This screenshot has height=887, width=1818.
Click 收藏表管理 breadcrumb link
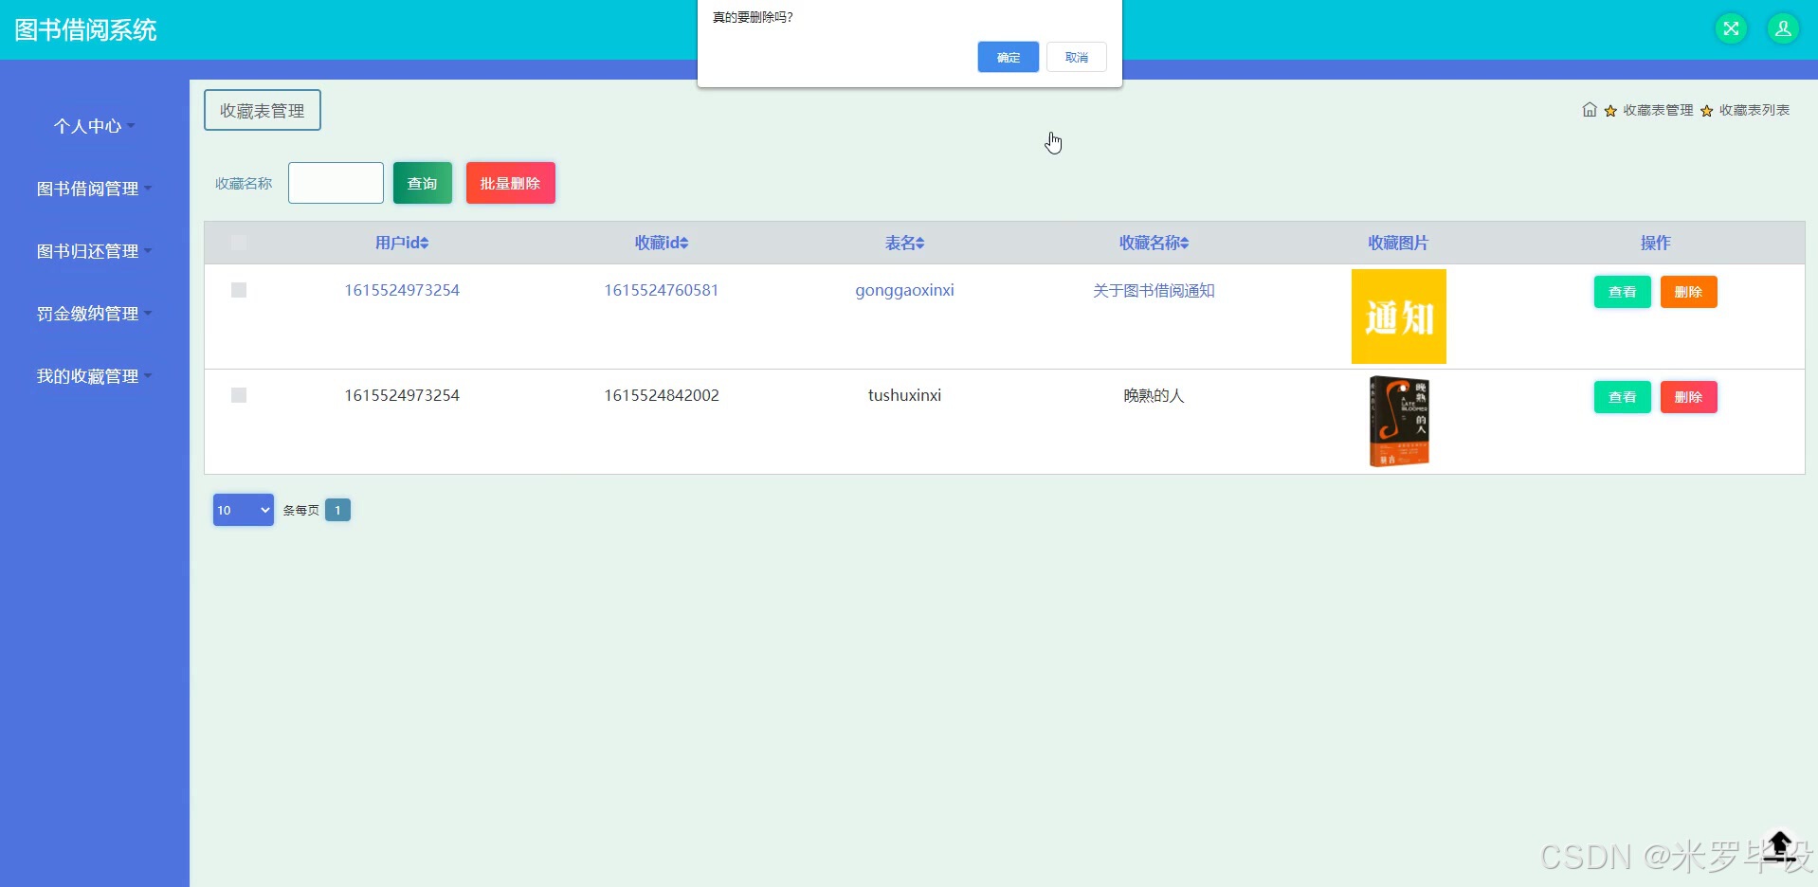click(x=1658, y=110)
